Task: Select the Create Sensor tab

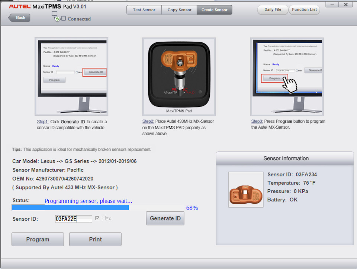Action: pyautogui.click(x=215, y=10)
